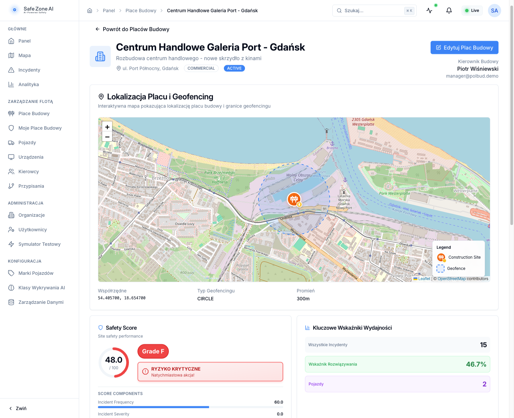Open Incydenty in the sidebar
The image size is (514, 418).
(29, 70)
